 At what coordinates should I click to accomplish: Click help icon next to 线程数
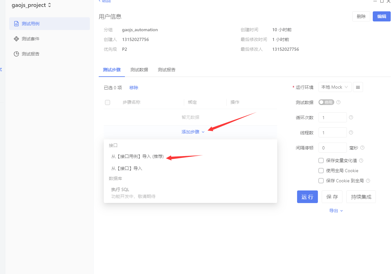(351, 132)
